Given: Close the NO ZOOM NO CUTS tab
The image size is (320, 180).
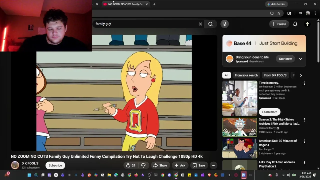Looking at the screenshot, I should tap(146, 4).
